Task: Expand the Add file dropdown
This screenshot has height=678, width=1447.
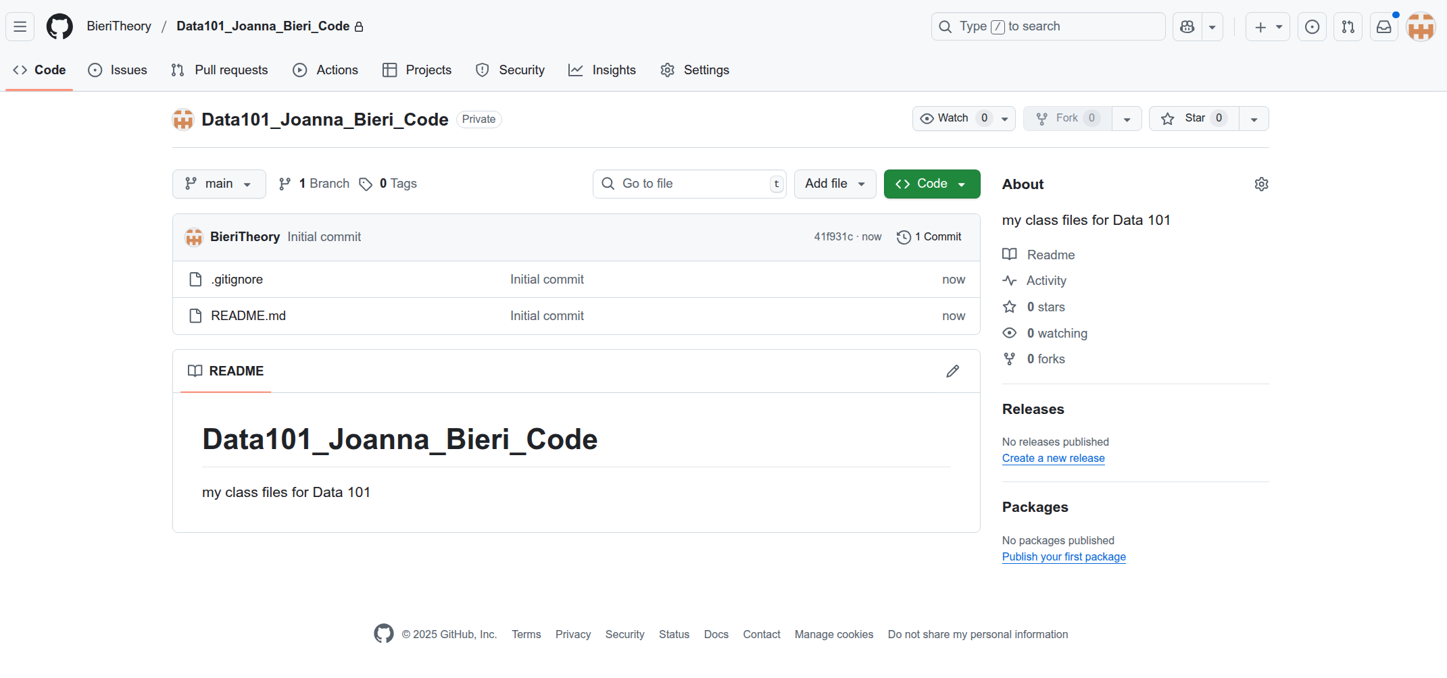Action: (835, 184)
